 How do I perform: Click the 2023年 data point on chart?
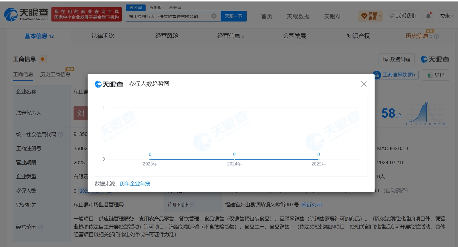pyautogui.click(x=150, y=159)
